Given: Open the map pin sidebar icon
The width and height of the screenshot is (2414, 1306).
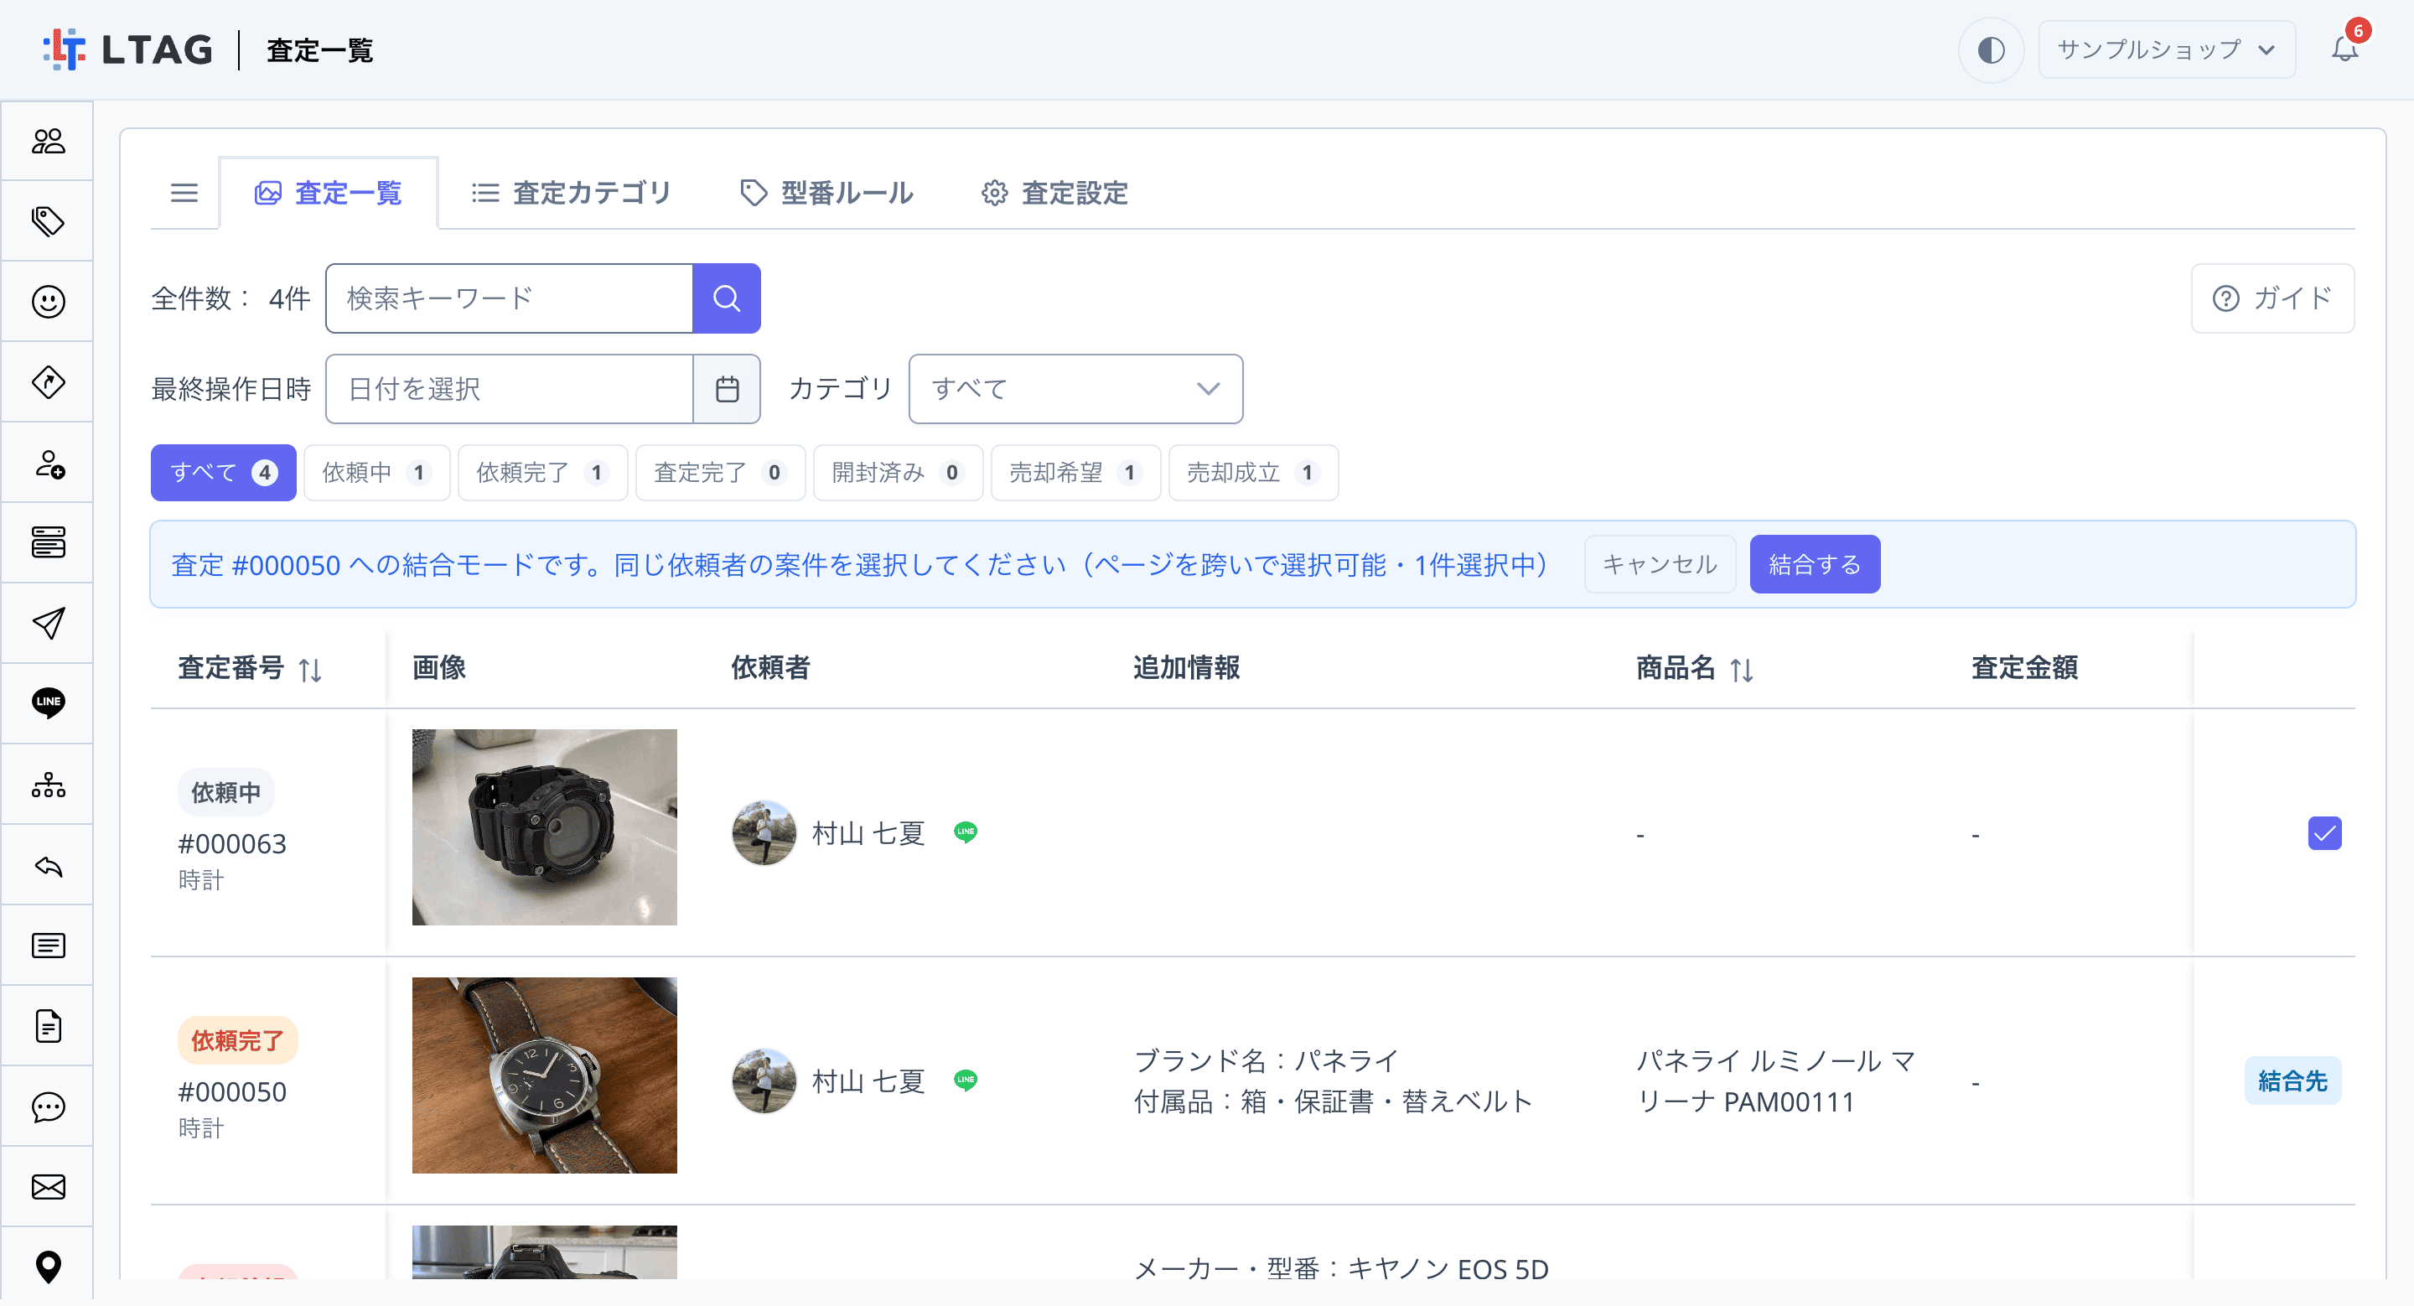Looking at the screenshot, I should 48,1267.
